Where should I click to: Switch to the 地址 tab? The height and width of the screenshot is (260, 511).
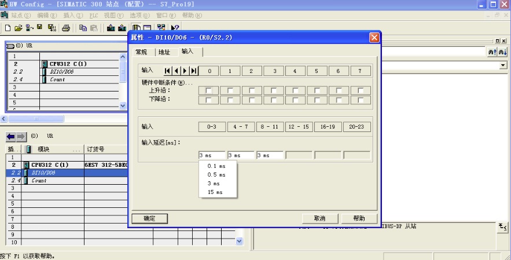click(164, 52)
